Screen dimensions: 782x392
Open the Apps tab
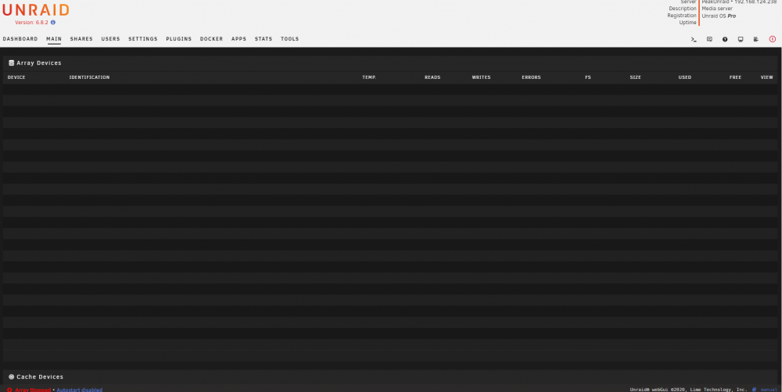click(x=239, y=39)
